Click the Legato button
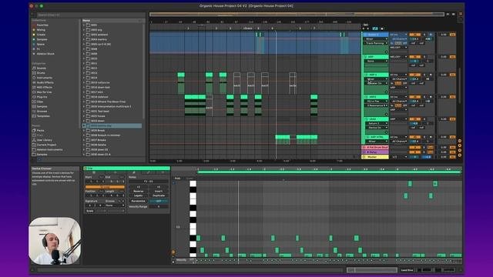 tap(139, 195)
